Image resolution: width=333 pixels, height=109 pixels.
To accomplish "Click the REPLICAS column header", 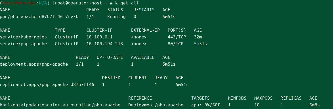I will (x=291, y=98).
